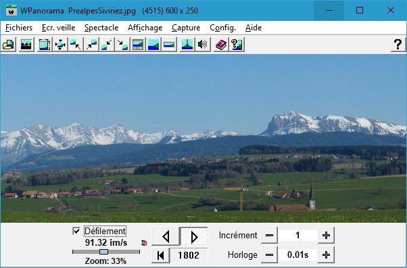This screenshot has height=268, width=407.
Task: Click the large landscape picture icon
Action: (153, 45)
